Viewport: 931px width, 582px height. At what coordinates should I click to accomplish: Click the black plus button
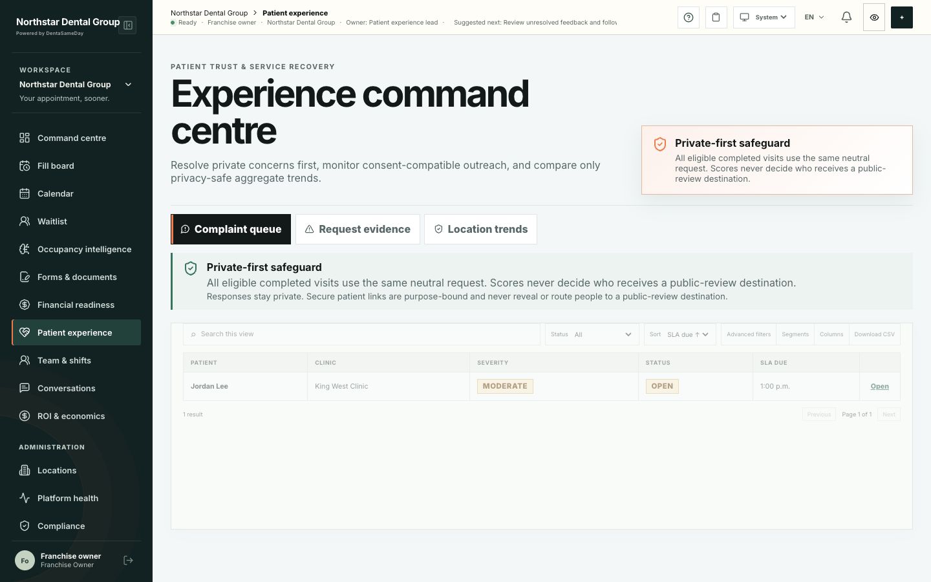902,17
